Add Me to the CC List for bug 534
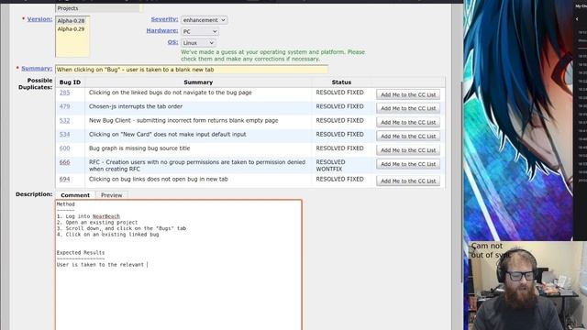Image resolution: width=587 pixels, height=330 pixels. pyautogui.click(x=408, y=137)
